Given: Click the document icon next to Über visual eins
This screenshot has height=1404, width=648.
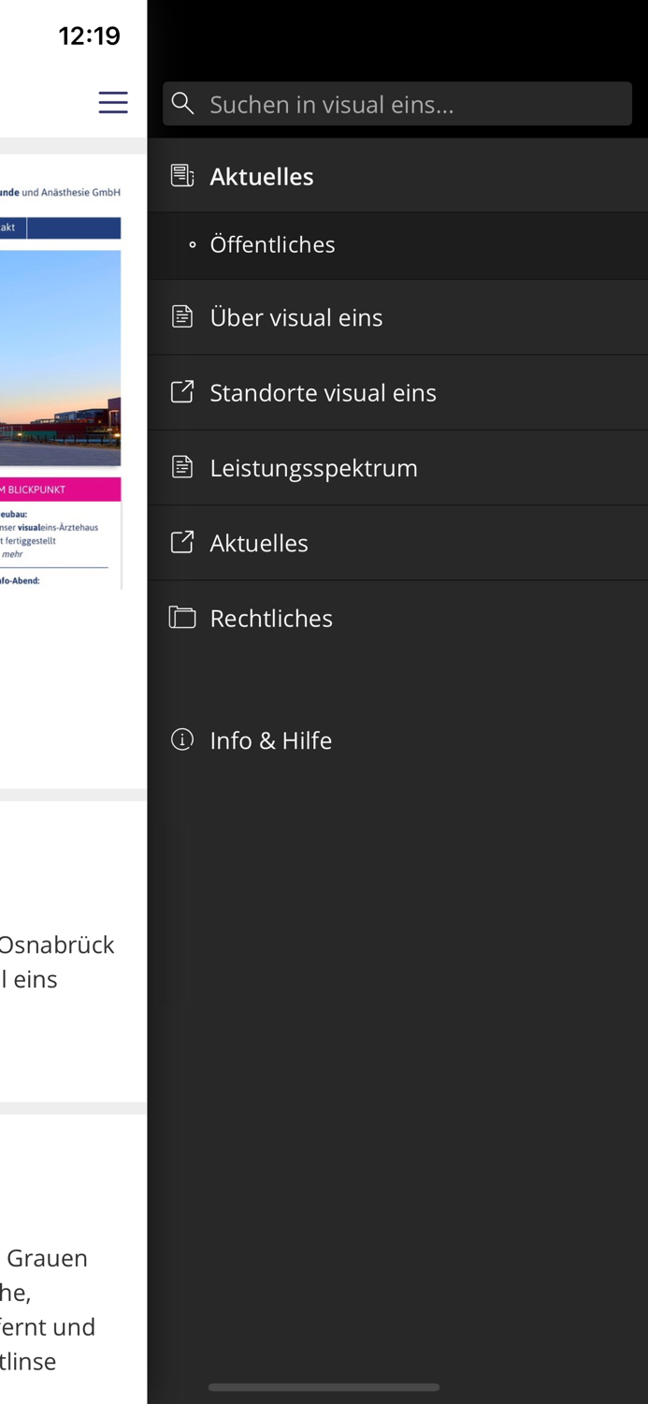Looking at the screenshot, I should click(x=182, y=317).
